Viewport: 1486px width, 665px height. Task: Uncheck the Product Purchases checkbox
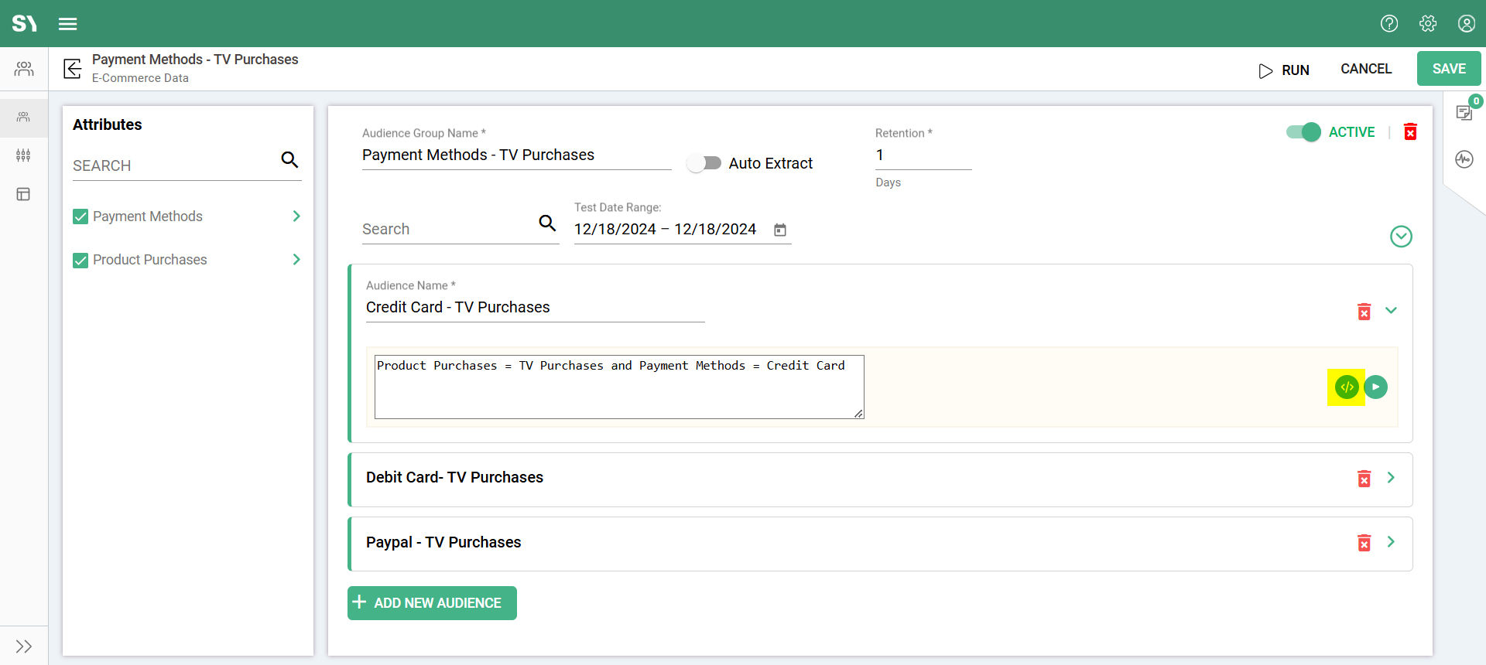[x=80, y=260]
